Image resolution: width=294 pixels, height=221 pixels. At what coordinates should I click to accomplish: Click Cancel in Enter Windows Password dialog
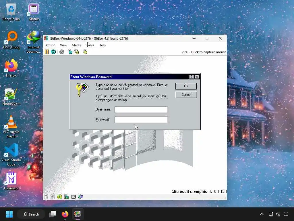186,94
